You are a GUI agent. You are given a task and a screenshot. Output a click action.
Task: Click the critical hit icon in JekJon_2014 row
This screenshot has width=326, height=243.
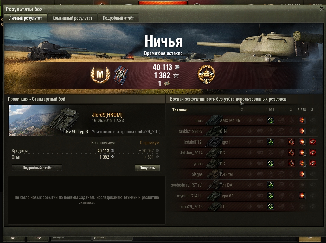[291, 153]
